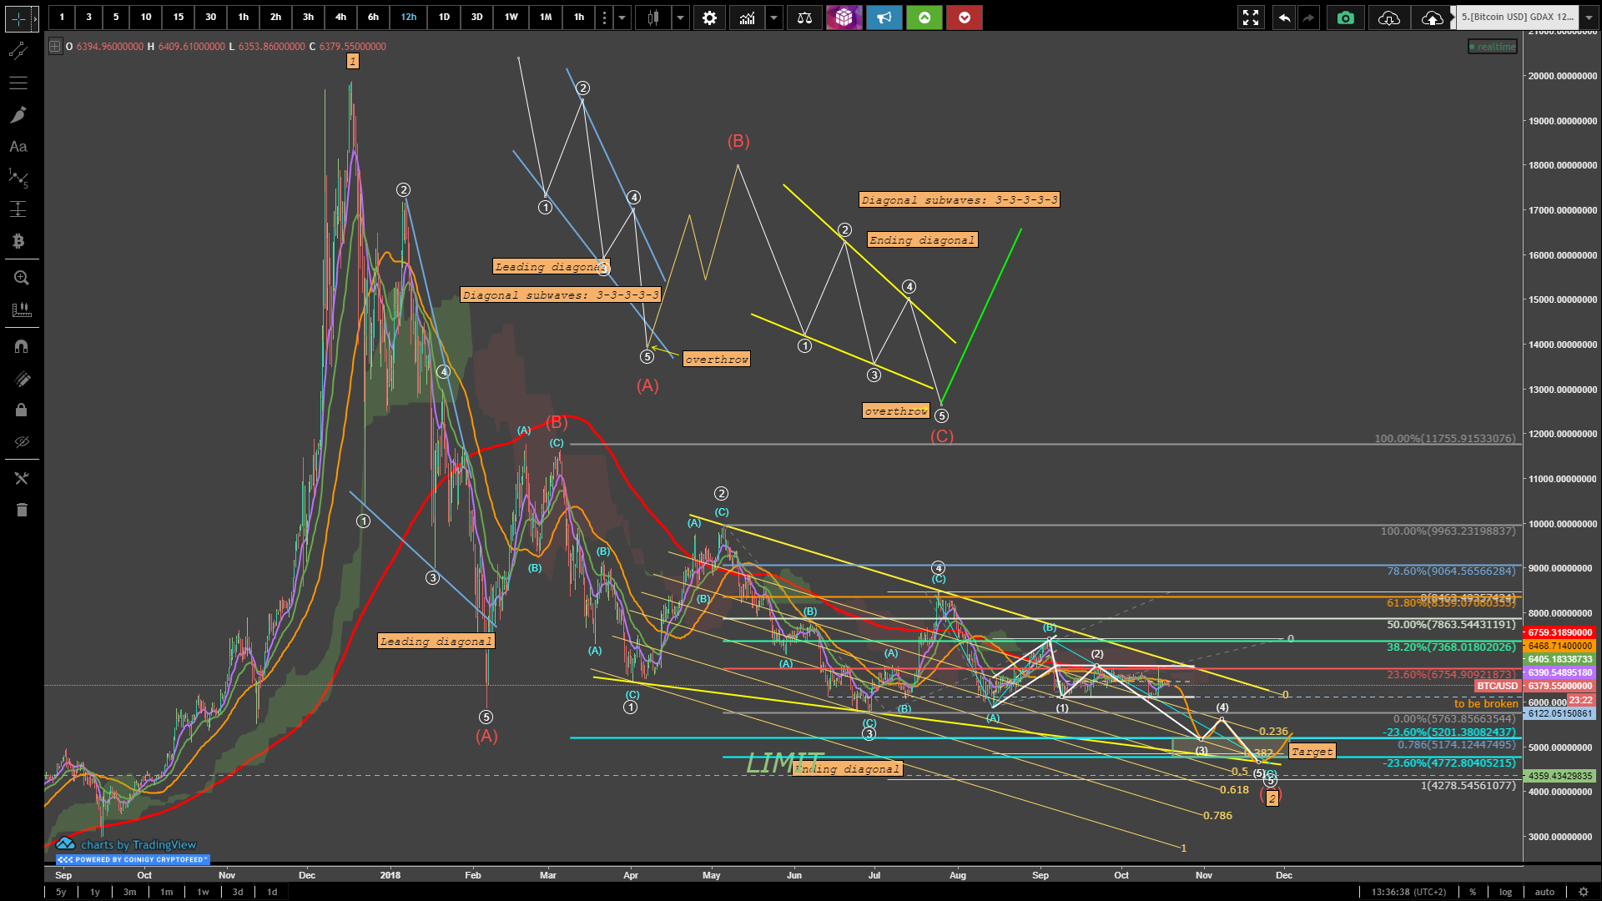Toggle lock all drawing tools
Viewport: 1602px width, 901px height.
(22, 410)
